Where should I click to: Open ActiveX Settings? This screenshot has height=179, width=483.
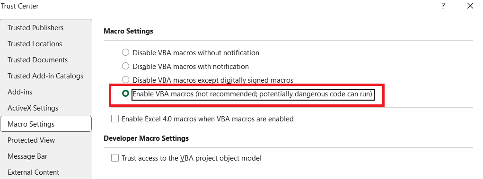click(46, 108)
